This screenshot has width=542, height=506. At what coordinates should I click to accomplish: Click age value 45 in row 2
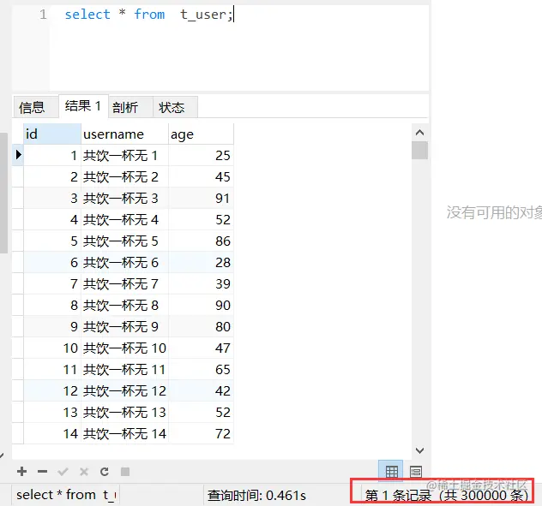[x=202, y=176]
